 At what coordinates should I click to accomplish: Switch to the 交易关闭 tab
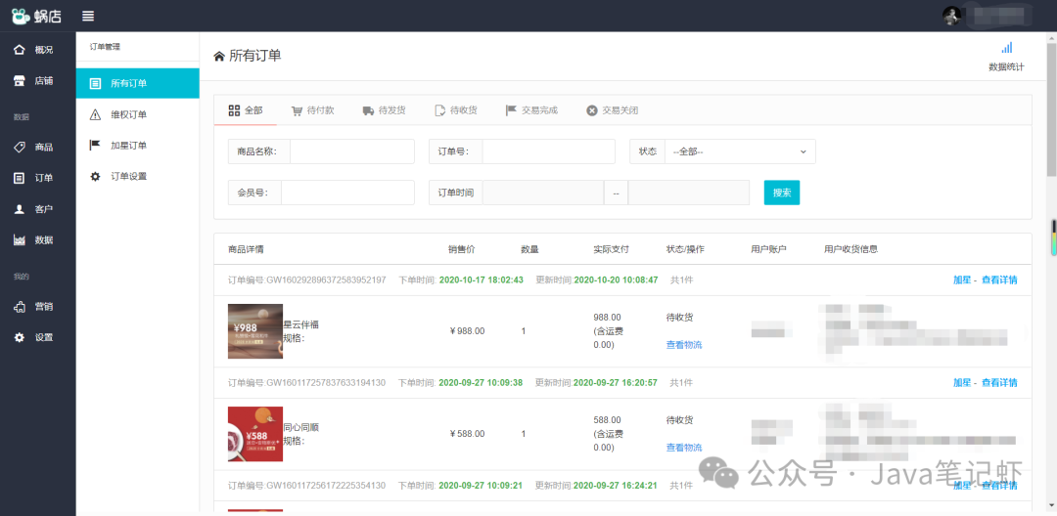[612, 110]
